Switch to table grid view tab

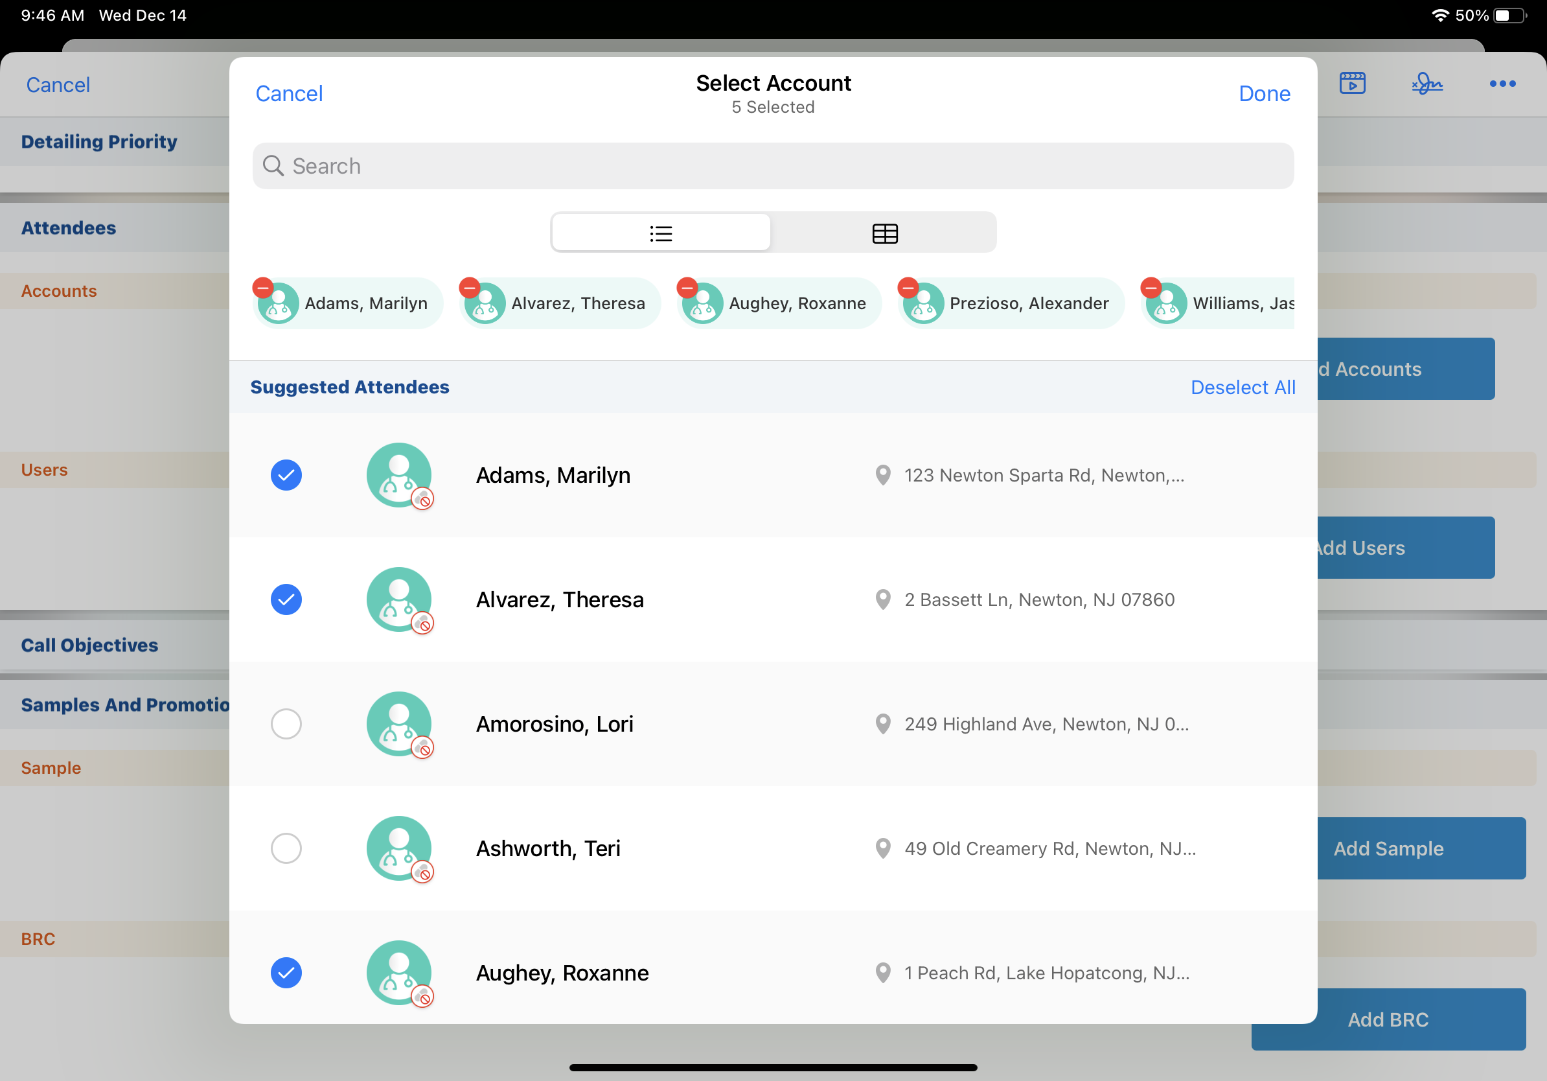click(884, 233)
